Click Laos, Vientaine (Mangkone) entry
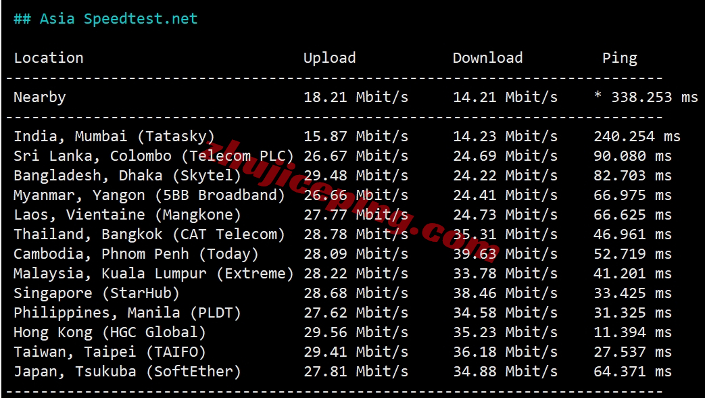705x398 pixels. [x=127, y=215]
